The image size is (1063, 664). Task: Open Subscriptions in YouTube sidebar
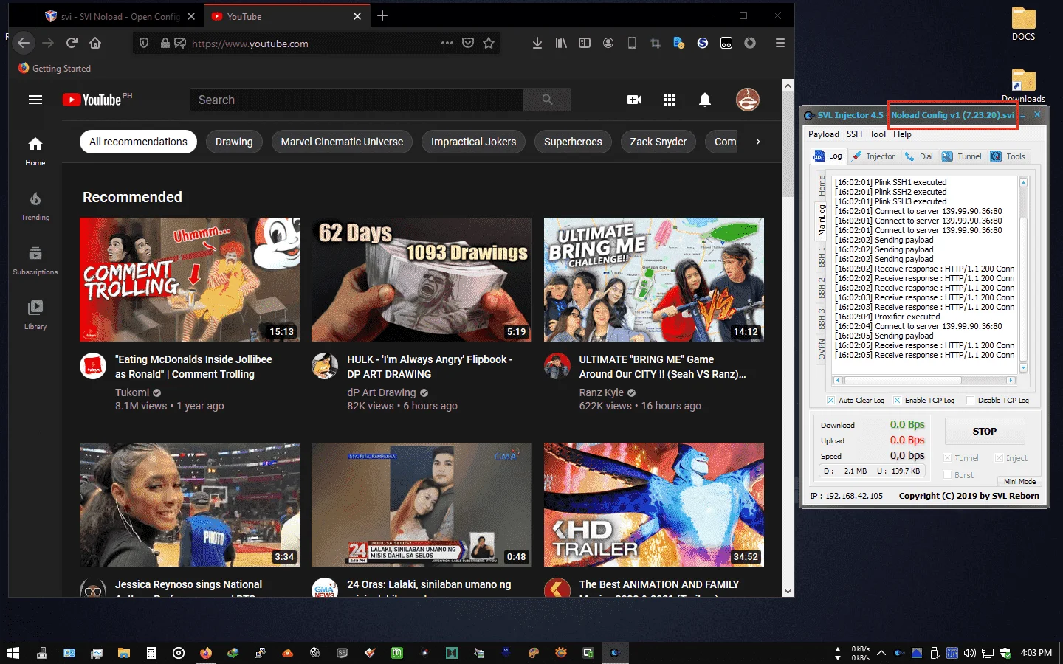[x=35, y=261]
